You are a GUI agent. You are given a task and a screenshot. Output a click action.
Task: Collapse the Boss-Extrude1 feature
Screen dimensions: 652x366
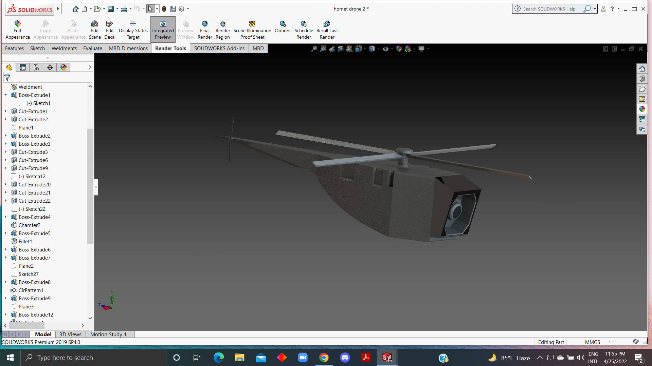[6, 95]
